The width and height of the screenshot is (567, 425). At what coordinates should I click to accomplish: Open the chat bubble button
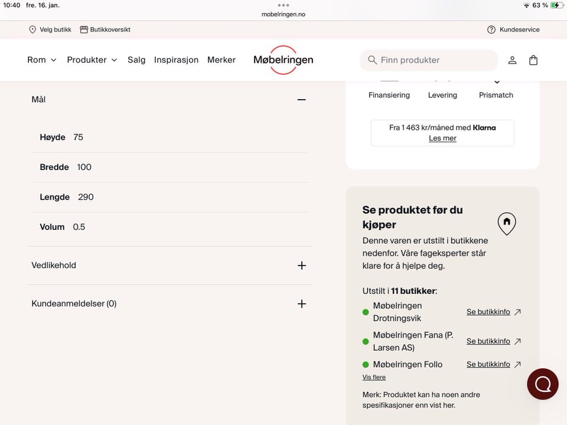[542, 384]
